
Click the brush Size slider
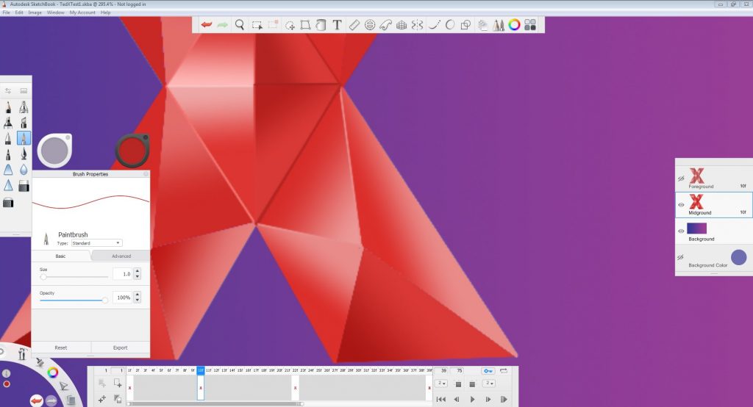74,277
